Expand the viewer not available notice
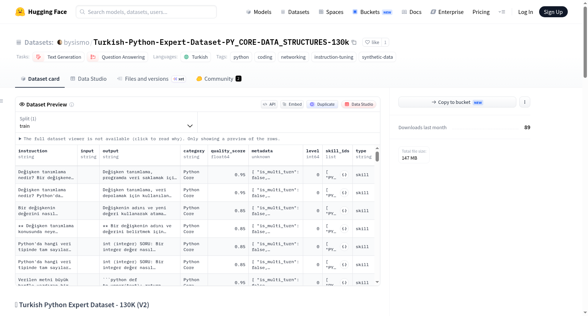The height and width of the screenshot is (316, 588). pyautogui.click(x=149, y=139)
